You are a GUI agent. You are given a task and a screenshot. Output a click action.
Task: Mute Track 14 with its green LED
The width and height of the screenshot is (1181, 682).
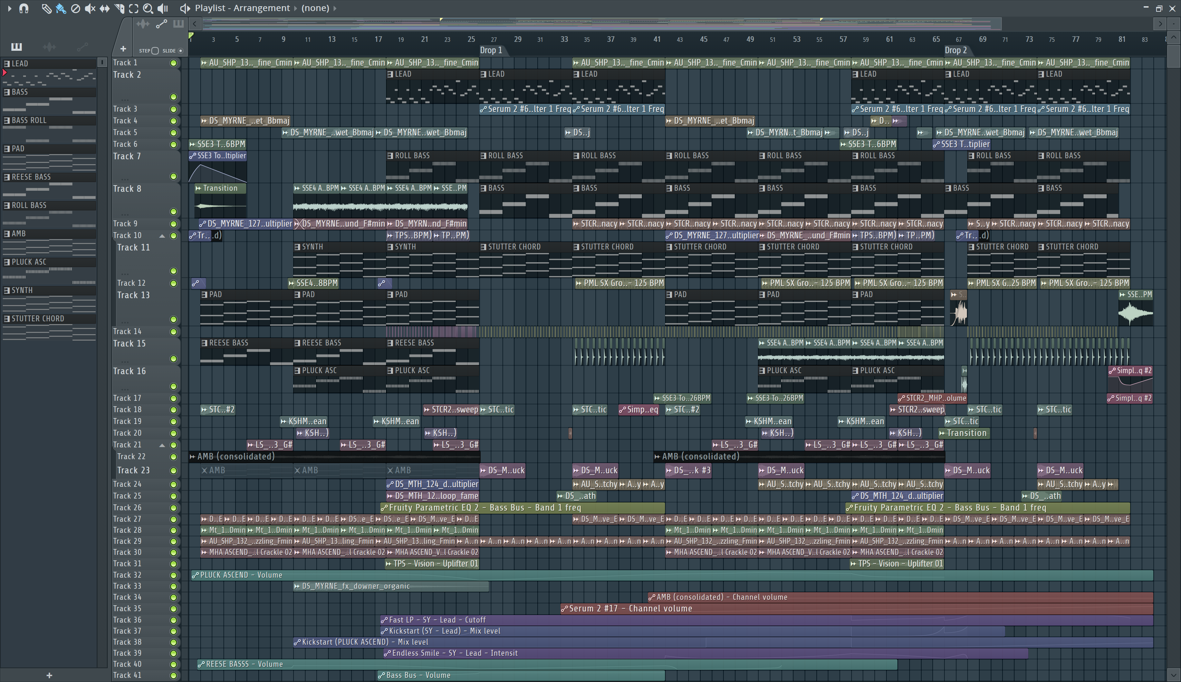pyautogui.click(x=173, y=332)
